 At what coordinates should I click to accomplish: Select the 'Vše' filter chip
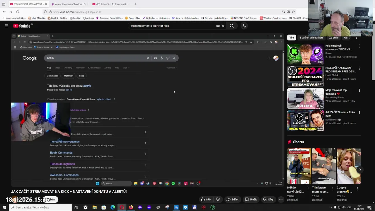[292, 38]
